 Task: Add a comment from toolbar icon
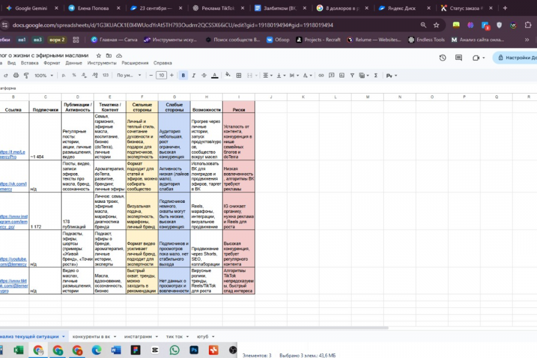332,75
